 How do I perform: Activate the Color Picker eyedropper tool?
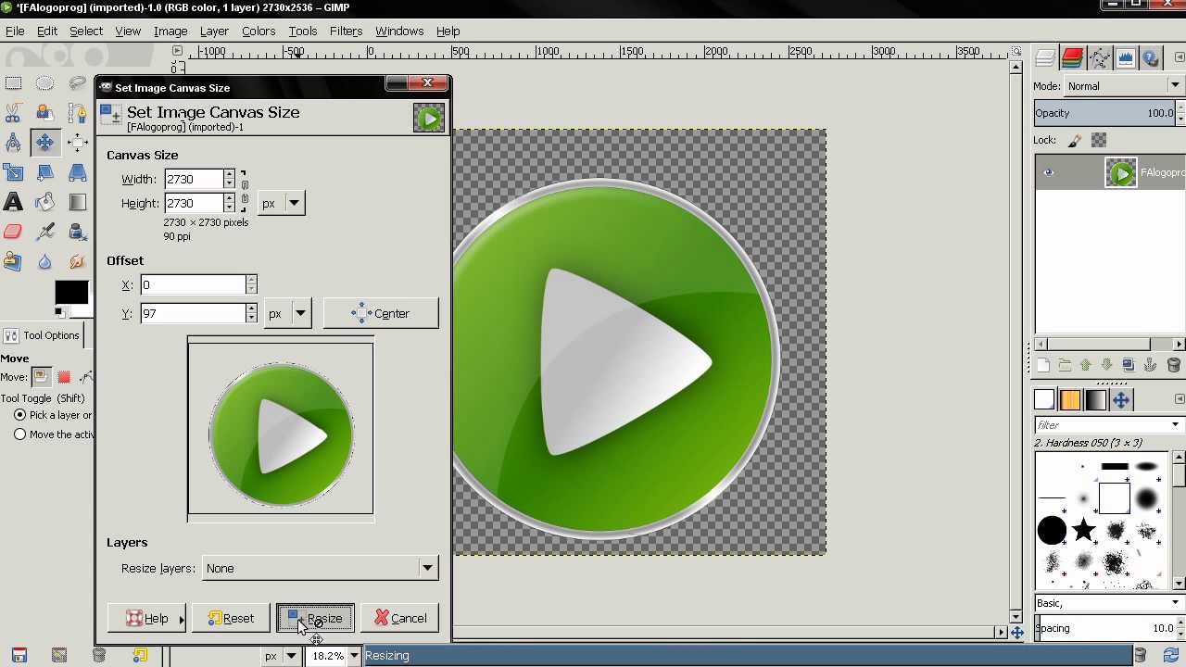tap(44, 232)
